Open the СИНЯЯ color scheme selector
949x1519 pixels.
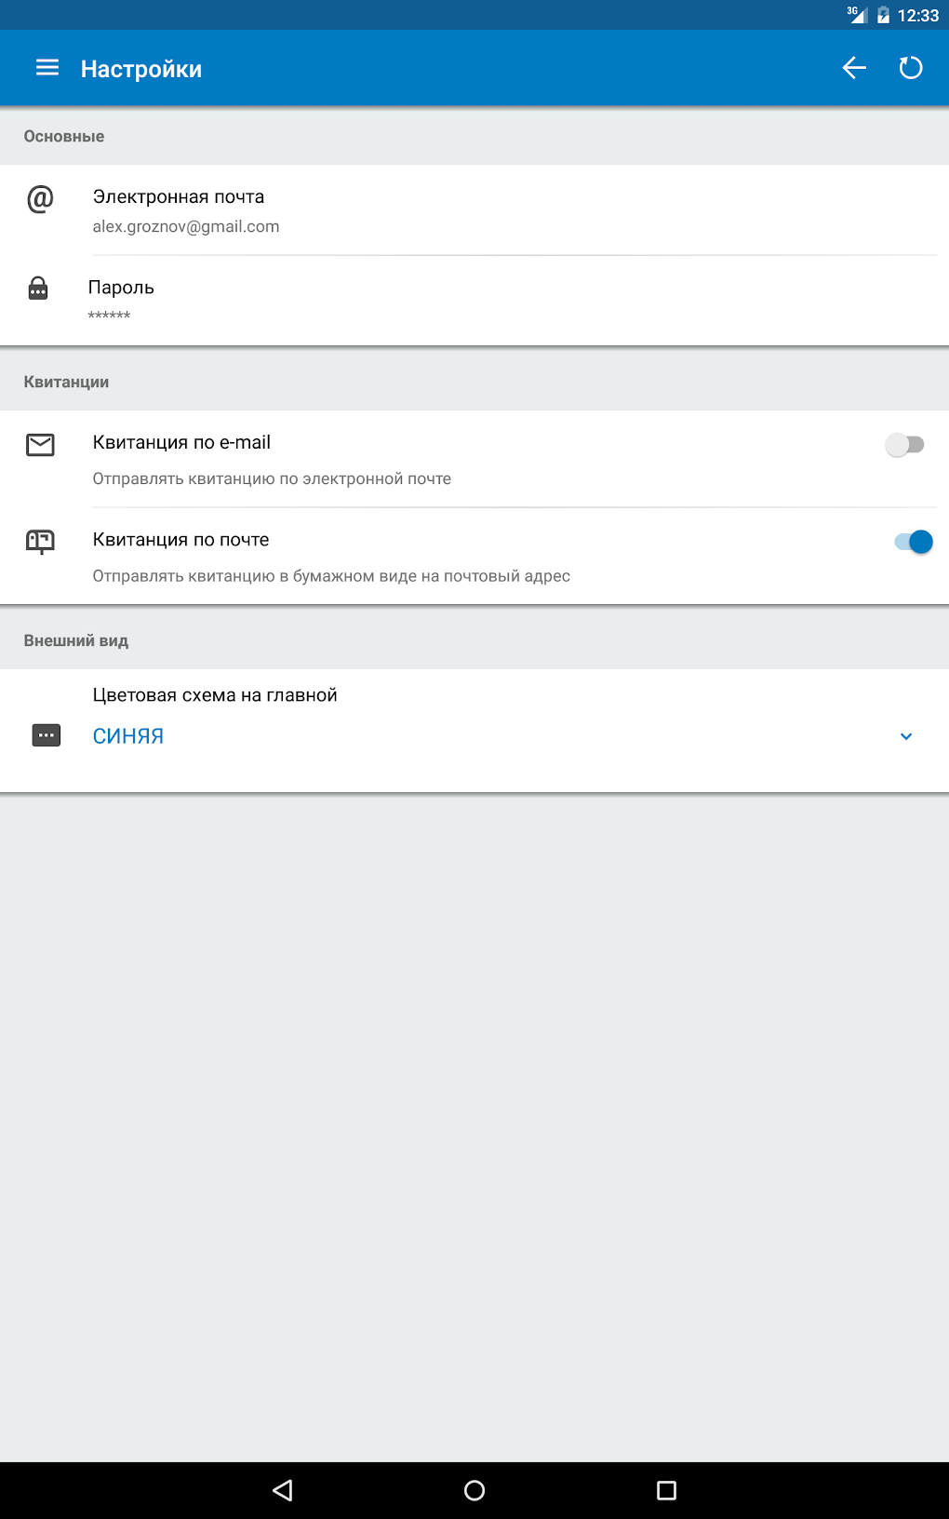coord(128,736)
